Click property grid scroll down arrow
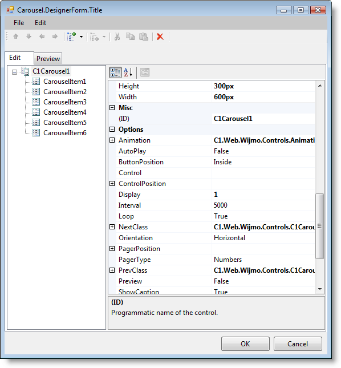Image resolution: width=341 pixels, height=368 pixels. 320,289
